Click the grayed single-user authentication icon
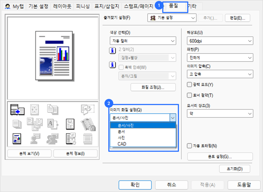 click(35, 139)
